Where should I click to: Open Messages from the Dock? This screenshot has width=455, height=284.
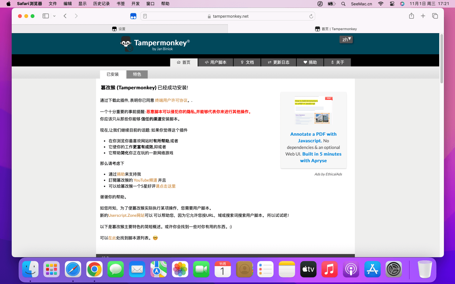[116, 269]
